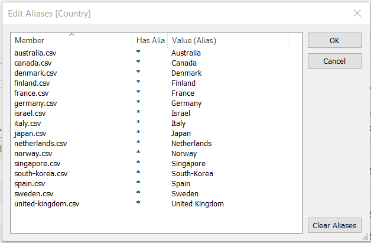Click the Value (Alias) column header
The image size is (371, 243).
[194, 41]
